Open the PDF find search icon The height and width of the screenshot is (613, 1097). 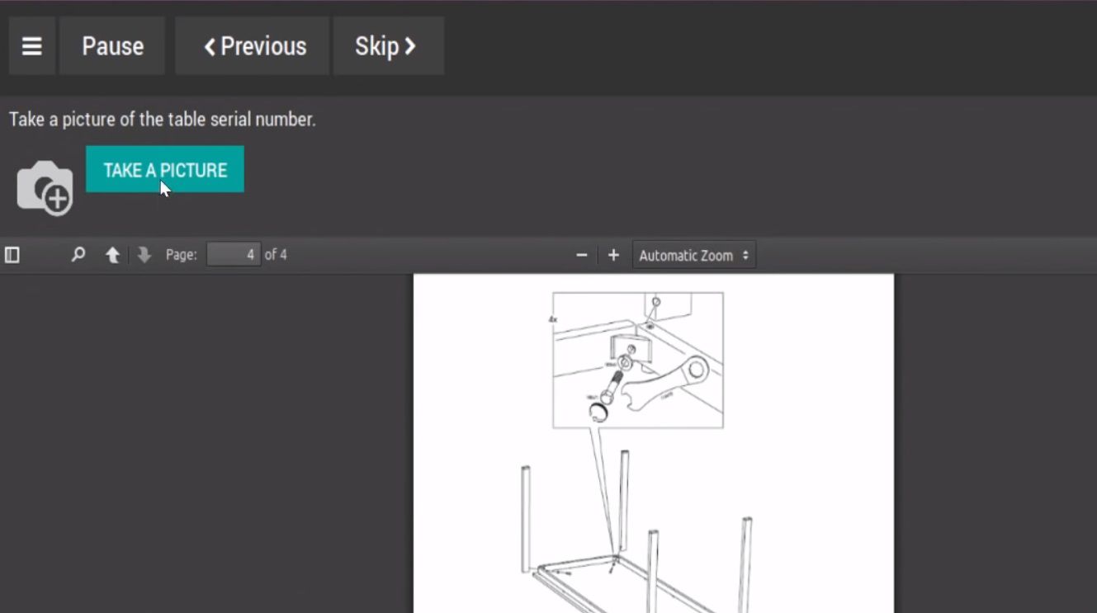pos(78,255)
